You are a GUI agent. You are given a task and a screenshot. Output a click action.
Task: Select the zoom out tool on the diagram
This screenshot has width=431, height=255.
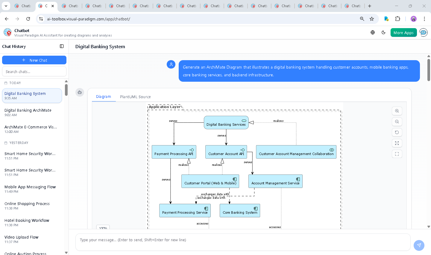pyautogui.click(x=397, y=122)
